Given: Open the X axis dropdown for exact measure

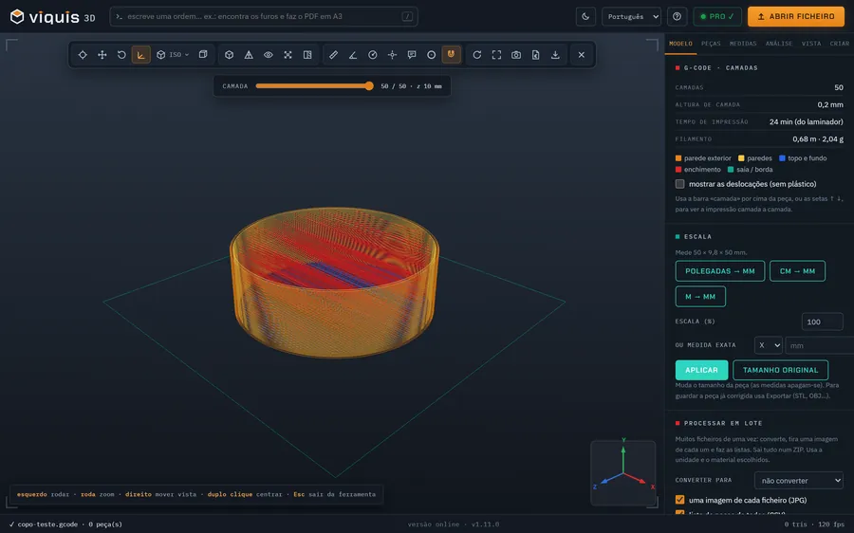Looking at the screenshot, I should (769, 345).
